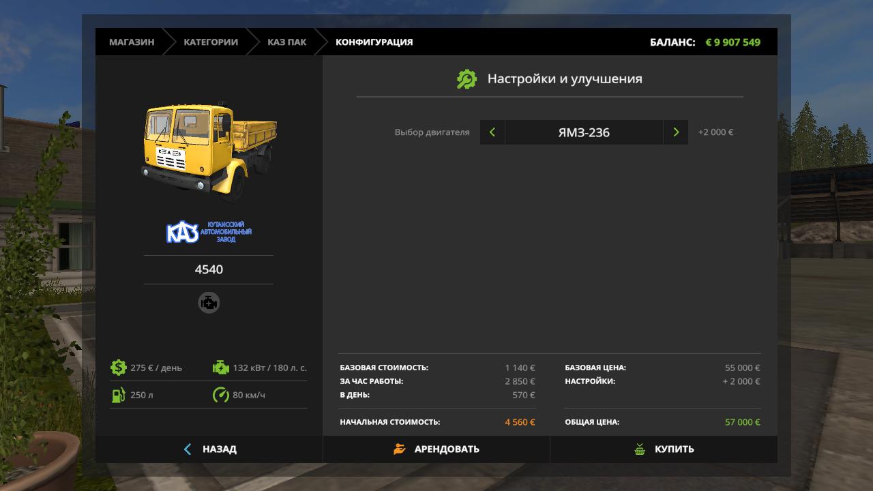Click the wrench gear settings icon
This screenshot has width=873, height=491.
point(467,79)
